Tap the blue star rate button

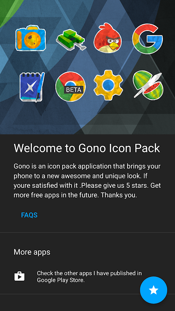pos(154,290)
